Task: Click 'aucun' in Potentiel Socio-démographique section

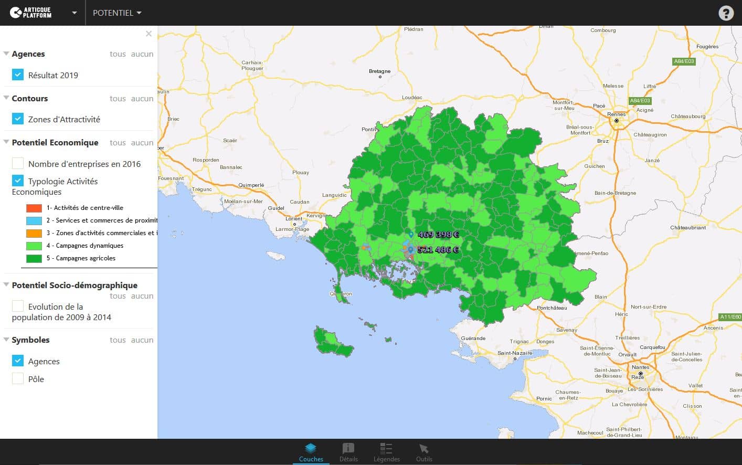Action: pos(142,295)
